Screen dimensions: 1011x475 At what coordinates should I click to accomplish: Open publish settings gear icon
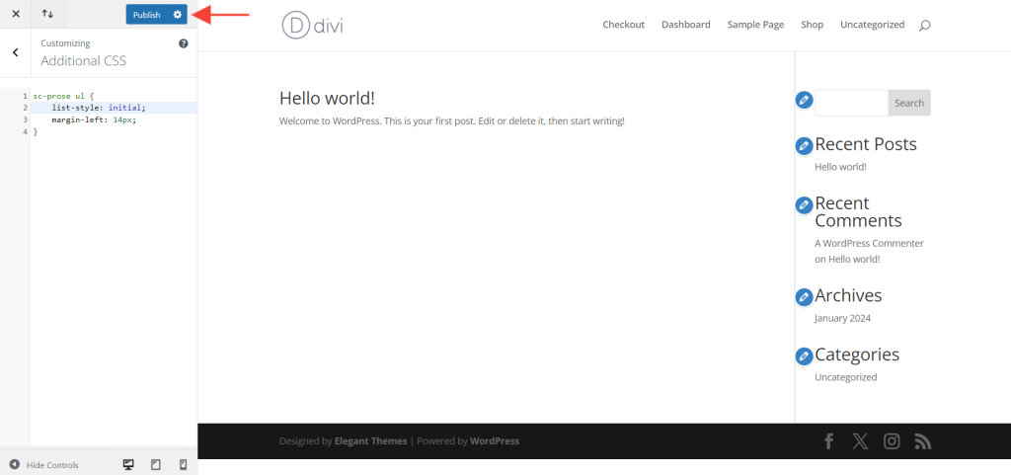click(x=177, y=15)
